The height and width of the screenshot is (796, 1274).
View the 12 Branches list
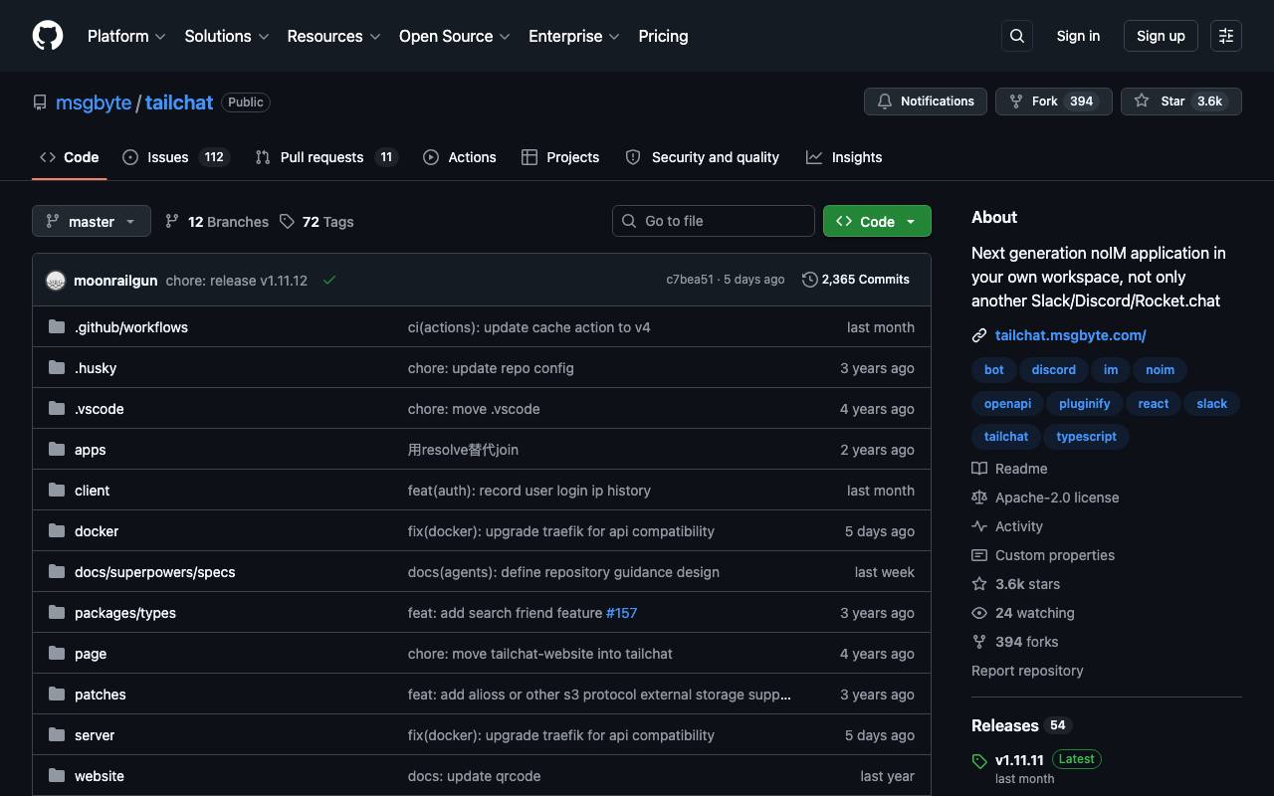[x=216, y=222]
